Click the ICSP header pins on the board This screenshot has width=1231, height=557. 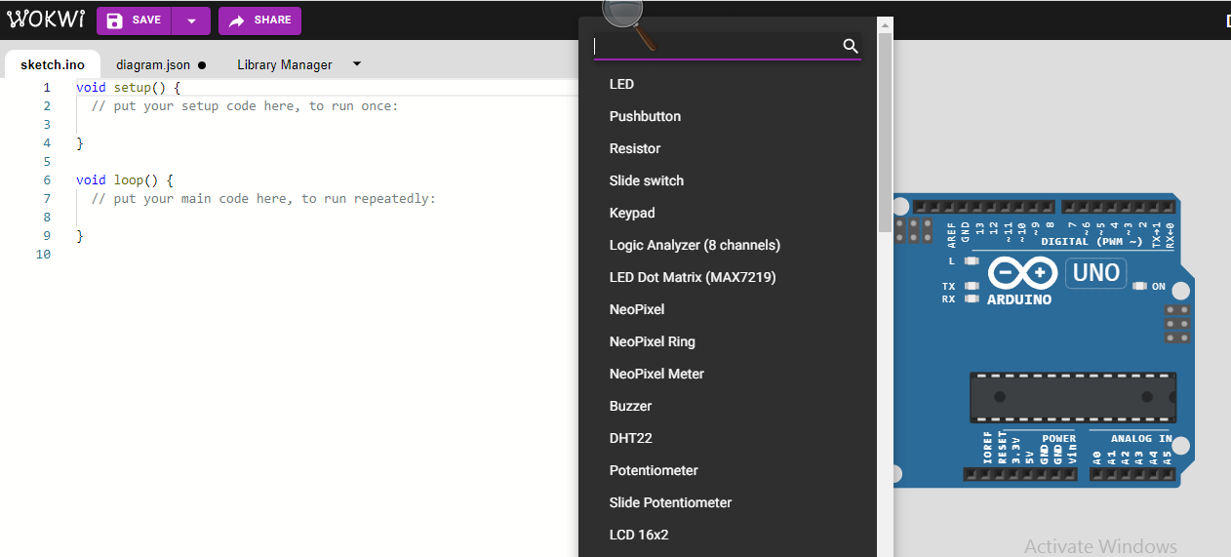(1178, 323)
